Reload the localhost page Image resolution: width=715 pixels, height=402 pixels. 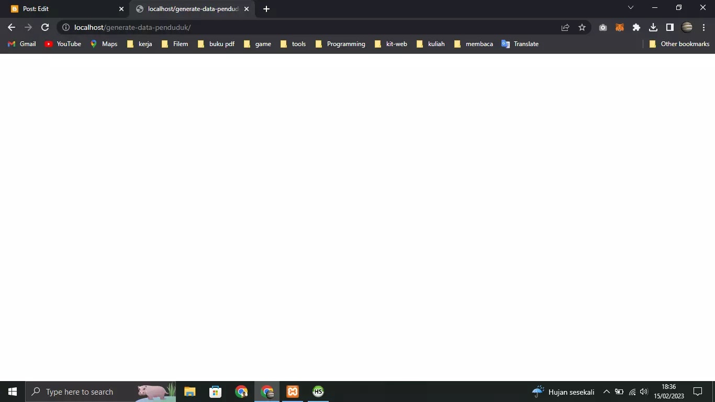(45, 27)
